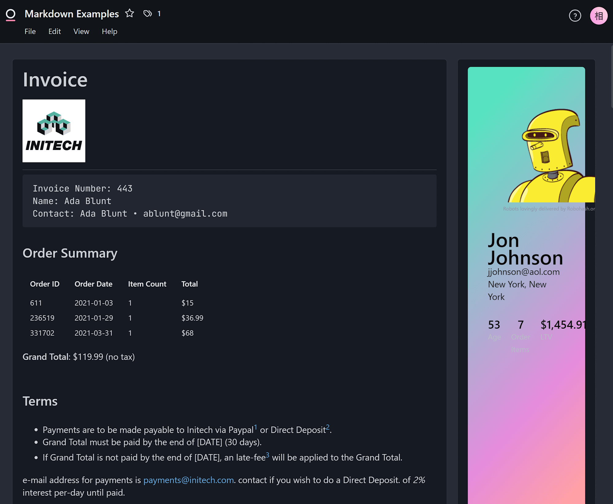Click the Markdown Examples title
Viewport: 613px width, 504px height.
point(72,14)
